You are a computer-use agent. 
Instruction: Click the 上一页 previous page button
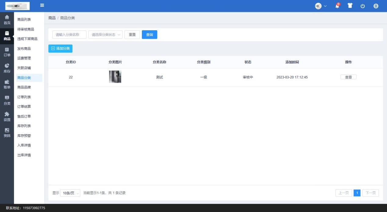click(344, 193)
